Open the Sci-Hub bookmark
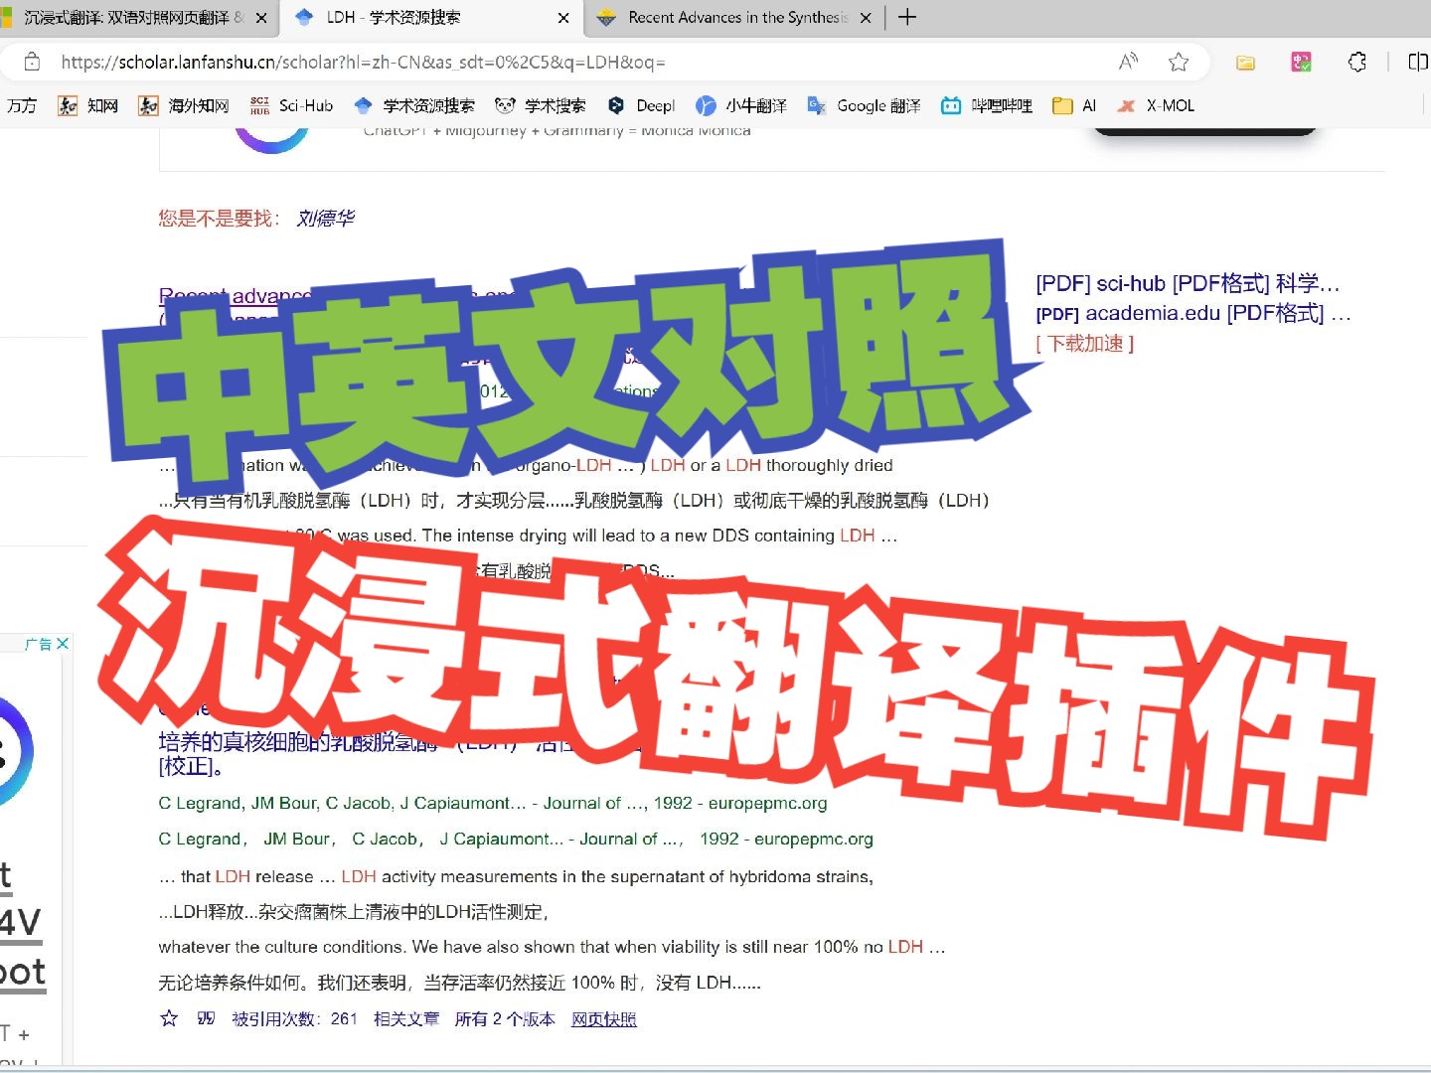Image resolution: width=1431 pixels, height=1073 pixels. click(291, 105)
